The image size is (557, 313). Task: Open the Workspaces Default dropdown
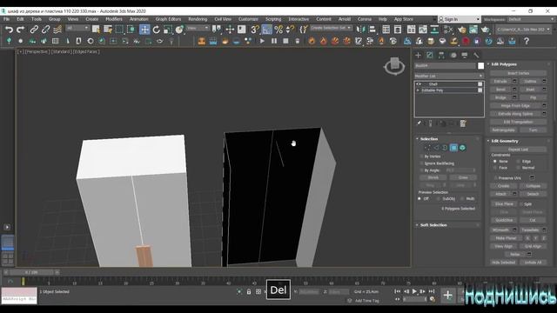(531, 19)
